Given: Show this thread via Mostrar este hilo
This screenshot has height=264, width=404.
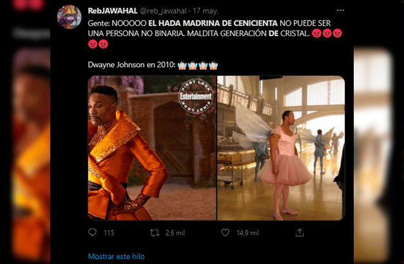Looking at the screenshot, I should click(116, 256).
